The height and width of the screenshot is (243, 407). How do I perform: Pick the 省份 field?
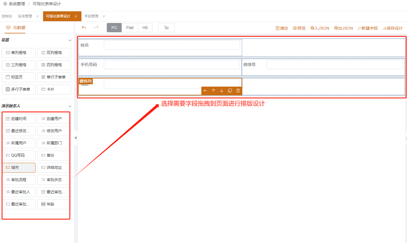click(54, 155)
